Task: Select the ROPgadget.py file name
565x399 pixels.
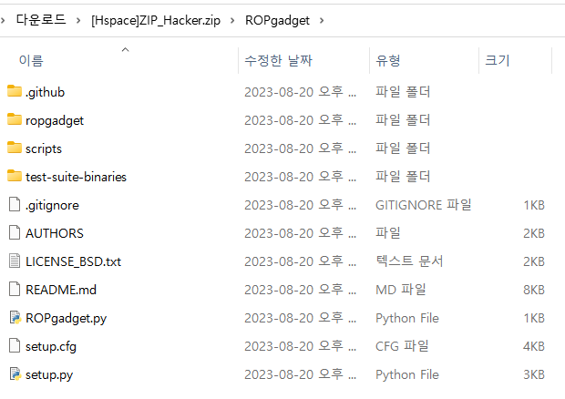Action: click(x=66, y=318)
